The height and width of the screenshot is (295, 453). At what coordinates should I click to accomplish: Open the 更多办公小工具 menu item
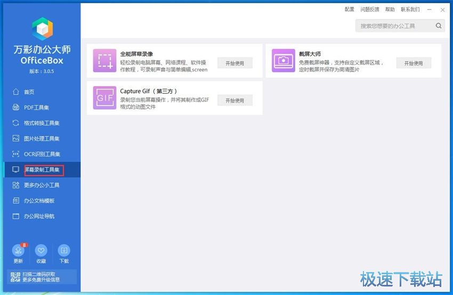pos(42,185)
